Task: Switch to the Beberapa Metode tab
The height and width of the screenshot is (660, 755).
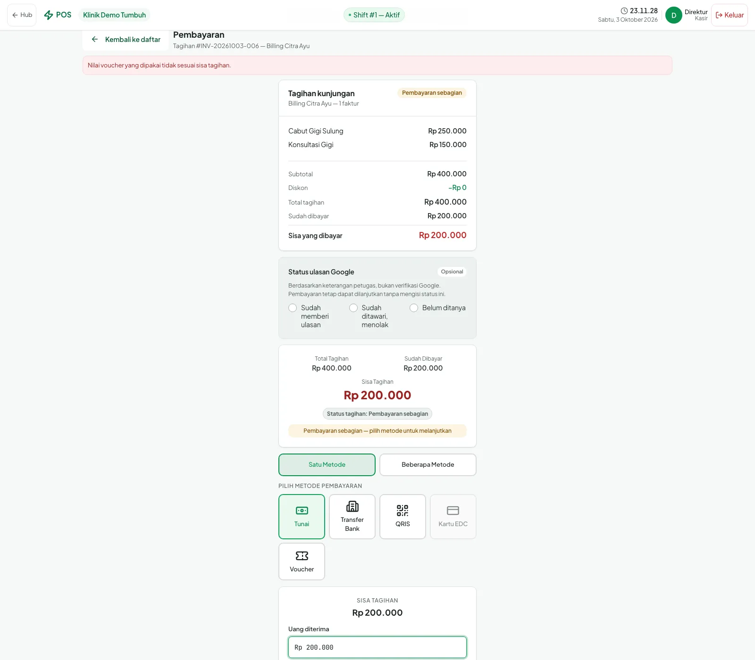Action: coord(428,465)
